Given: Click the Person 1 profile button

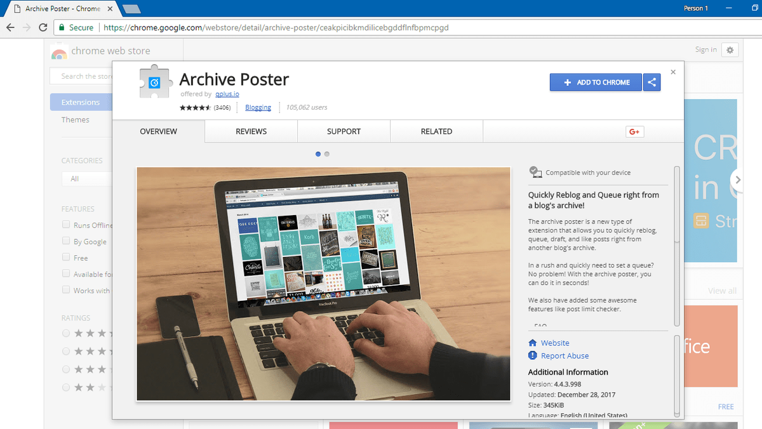Looking at the screenshot, I should point(696,8).
